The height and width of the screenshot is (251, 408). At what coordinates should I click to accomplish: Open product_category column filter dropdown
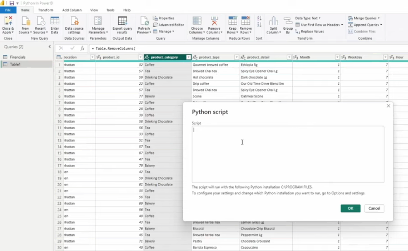click(188, 57)
